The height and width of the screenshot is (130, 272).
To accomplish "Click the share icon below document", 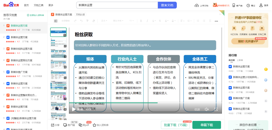I will click(53, 125).
